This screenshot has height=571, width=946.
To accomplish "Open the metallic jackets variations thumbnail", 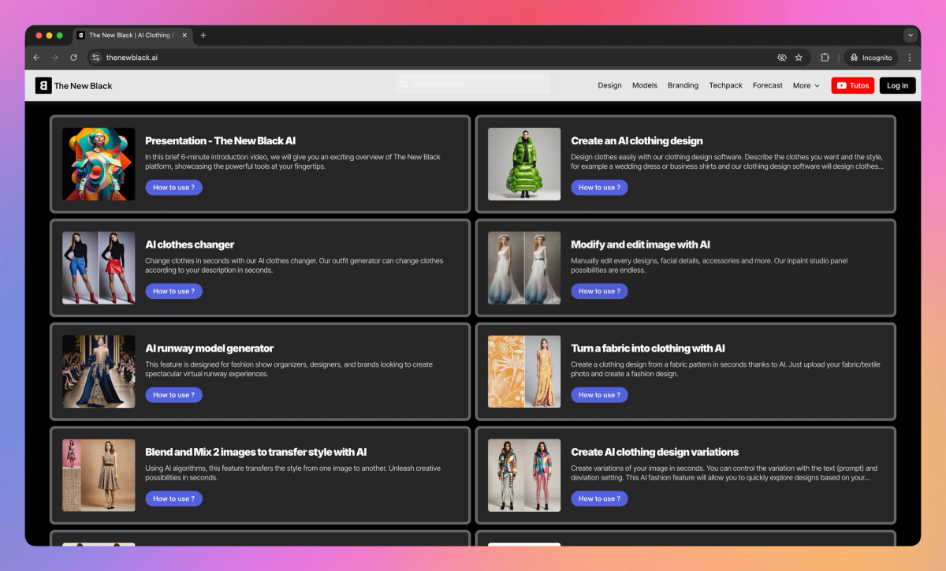I will (524, 476).
